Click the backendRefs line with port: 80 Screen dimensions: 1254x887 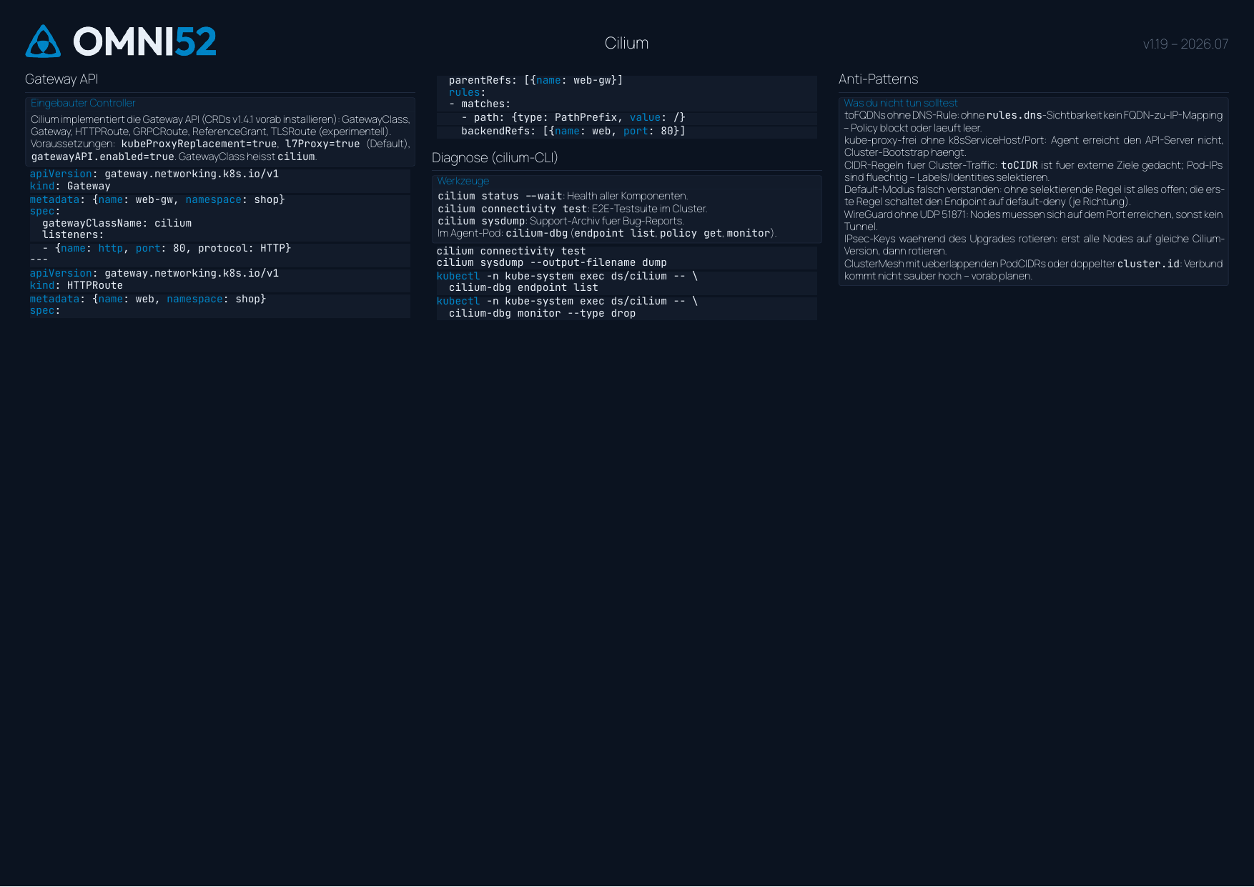[x=573, y=131]
